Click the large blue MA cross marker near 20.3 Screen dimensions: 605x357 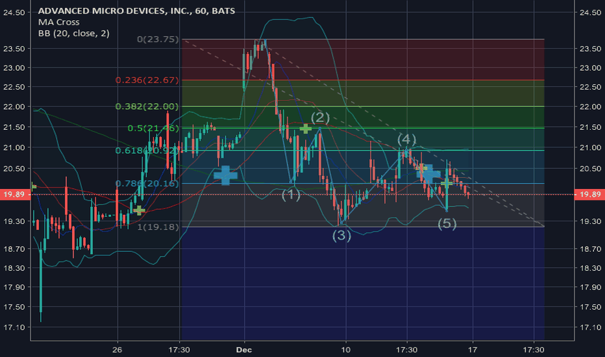click(226, 176)
